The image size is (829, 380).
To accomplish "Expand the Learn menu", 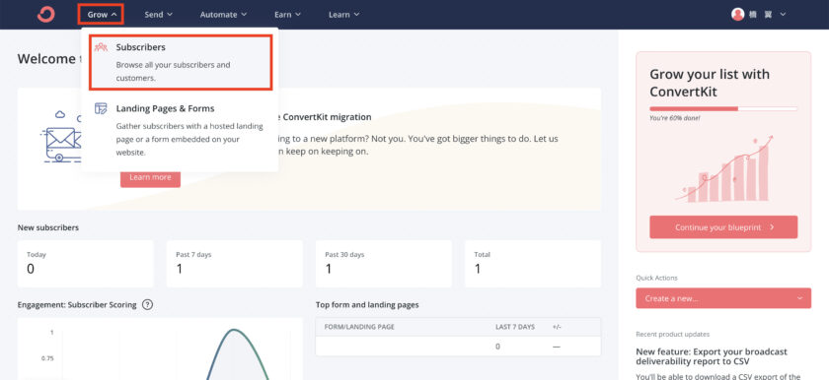I will point(343,14).
